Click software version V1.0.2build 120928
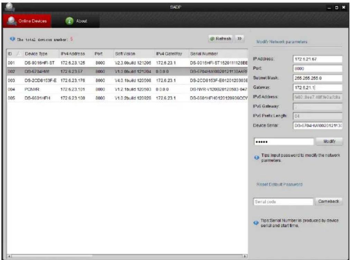The image size is (350, 260). click(x=133, y=98)
